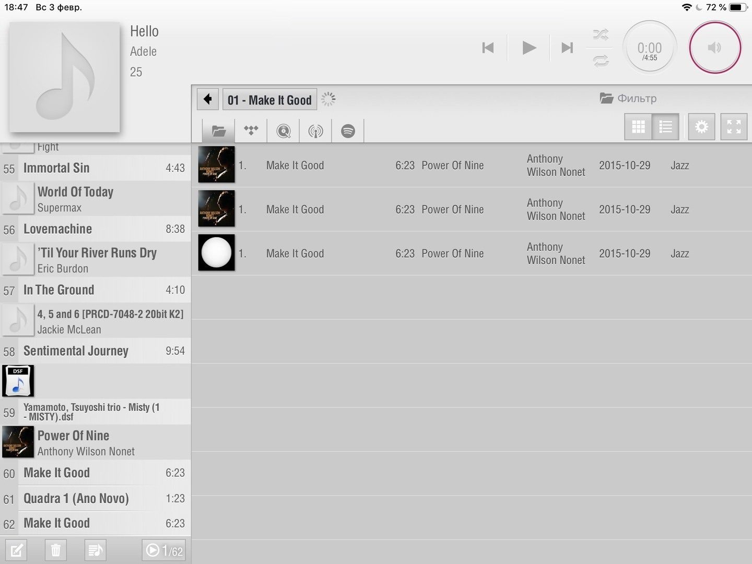Select the folder library tab
The image size is (752, 564).
point(219,131)
